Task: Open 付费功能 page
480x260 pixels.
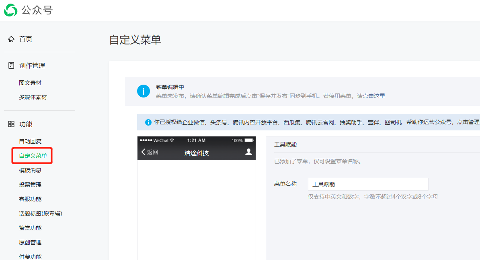Action: pyautogui.click(x=30, y=257)
